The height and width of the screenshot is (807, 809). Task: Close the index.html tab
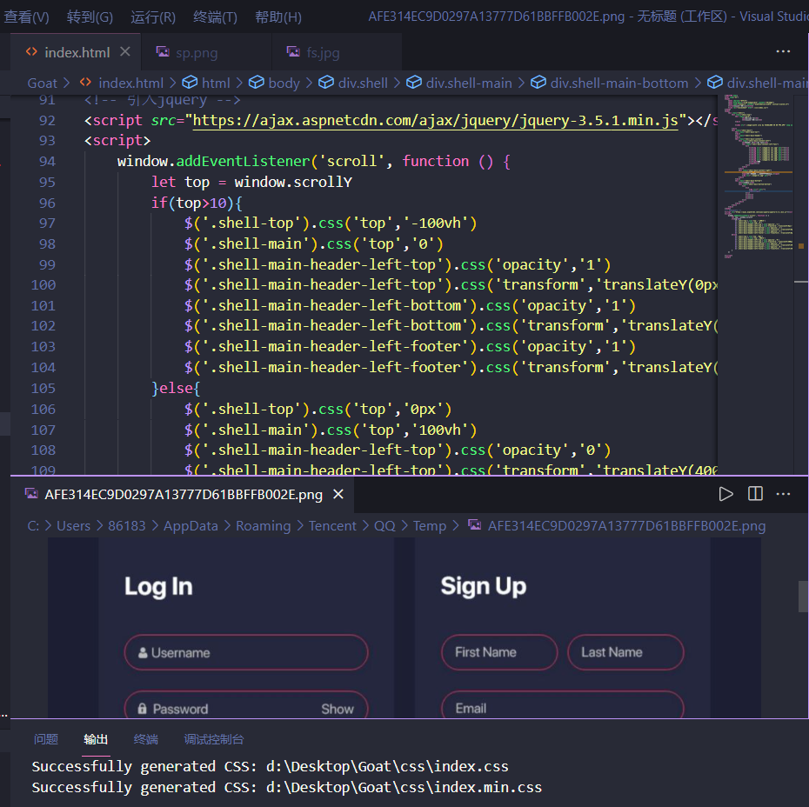click(125, 52)
